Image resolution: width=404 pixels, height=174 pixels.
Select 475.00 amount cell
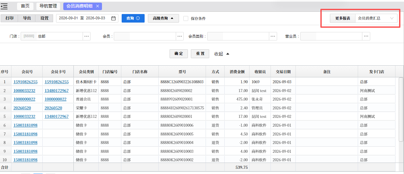click(237, 99)
